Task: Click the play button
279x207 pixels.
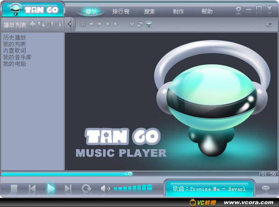Action: tap(51, 188)
